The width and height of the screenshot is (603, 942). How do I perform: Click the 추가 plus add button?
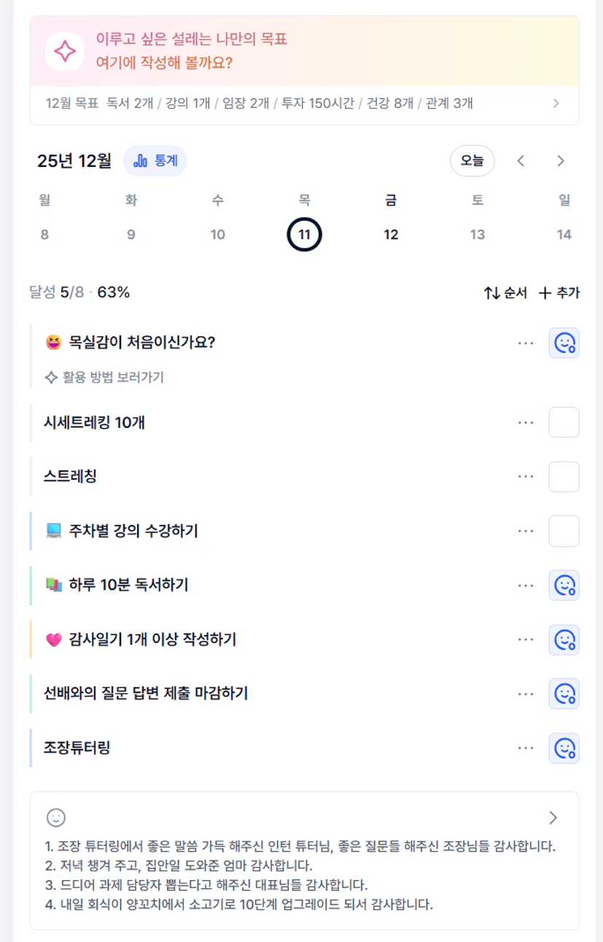[x=559, y=293]
